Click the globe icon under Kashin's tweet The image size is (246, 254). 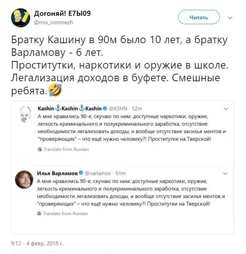[x=40, y=149]
